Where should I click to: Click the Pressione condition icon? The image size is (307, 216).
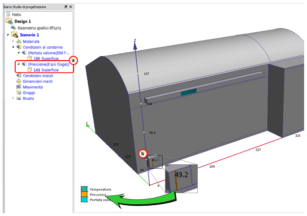point(24,64)
